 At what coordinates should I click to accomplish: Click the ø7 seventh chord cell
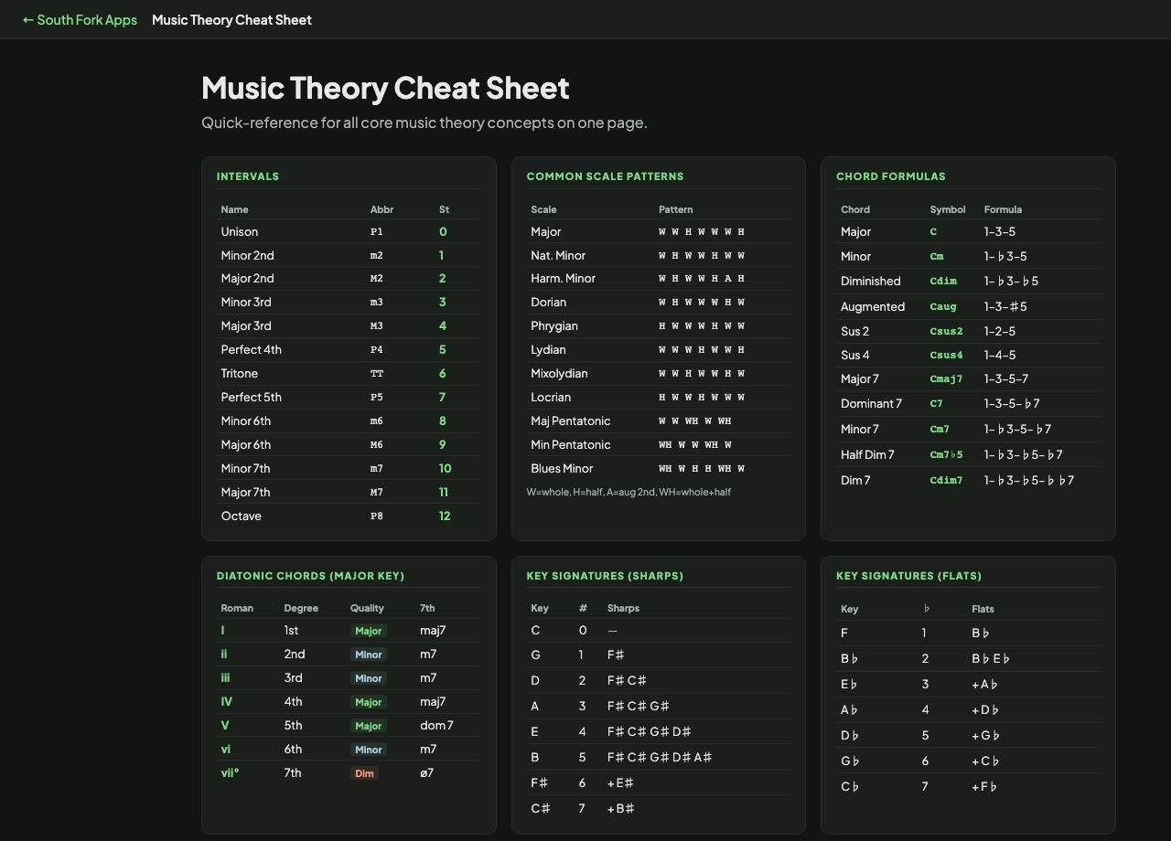tap(426, 772)
